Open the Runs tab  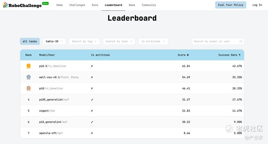[95, 5]
